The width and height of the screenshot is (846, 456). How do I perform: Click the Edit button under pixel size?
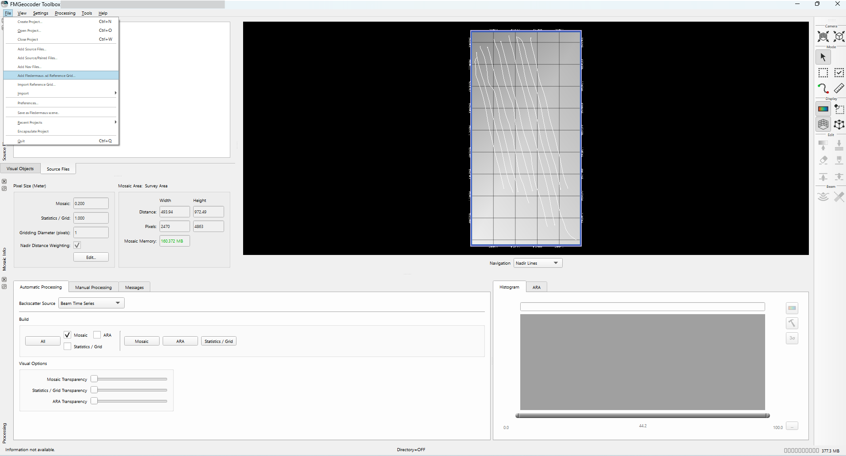click(x=91, y=257)
